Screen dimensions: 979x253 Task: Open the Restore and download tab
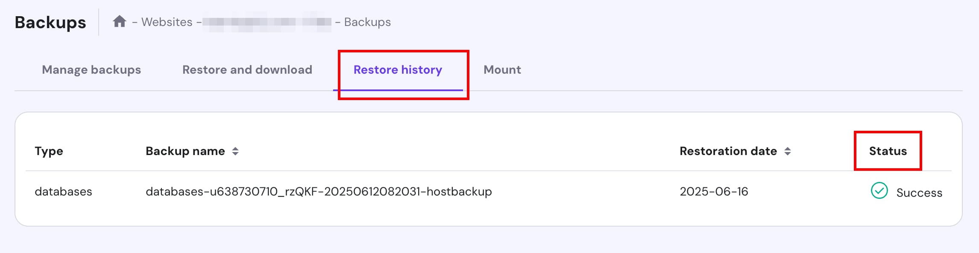(x=247, y=70)
